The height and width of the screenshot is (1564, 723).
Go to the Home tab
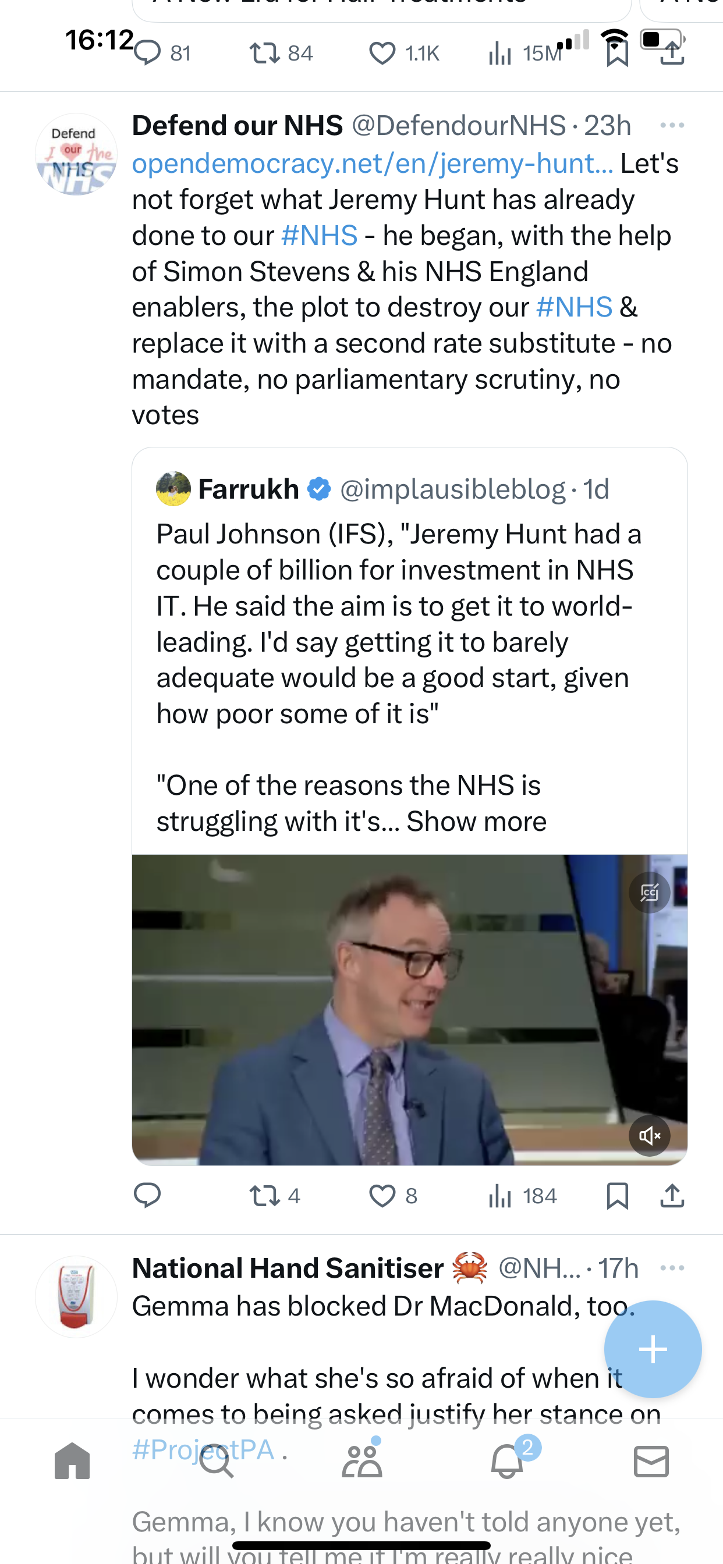tap(72, 1462)
